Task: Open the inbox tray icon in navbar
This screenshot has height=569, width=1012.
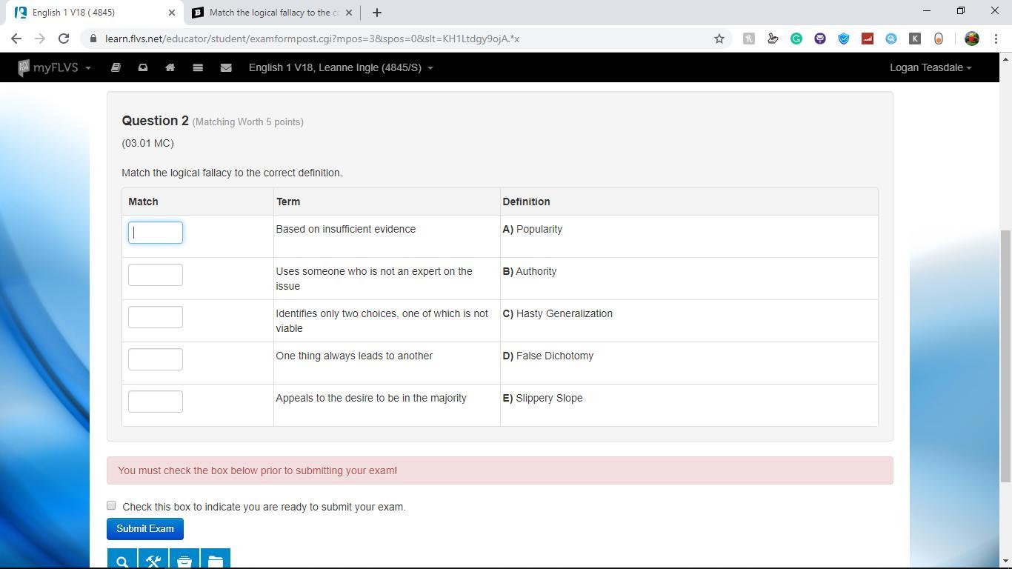Action: 143,67
